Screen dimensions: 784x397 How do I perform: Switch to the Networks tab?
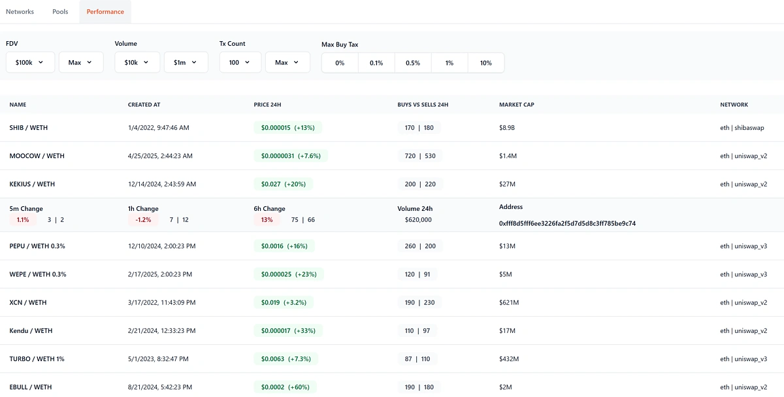(20, 11)
